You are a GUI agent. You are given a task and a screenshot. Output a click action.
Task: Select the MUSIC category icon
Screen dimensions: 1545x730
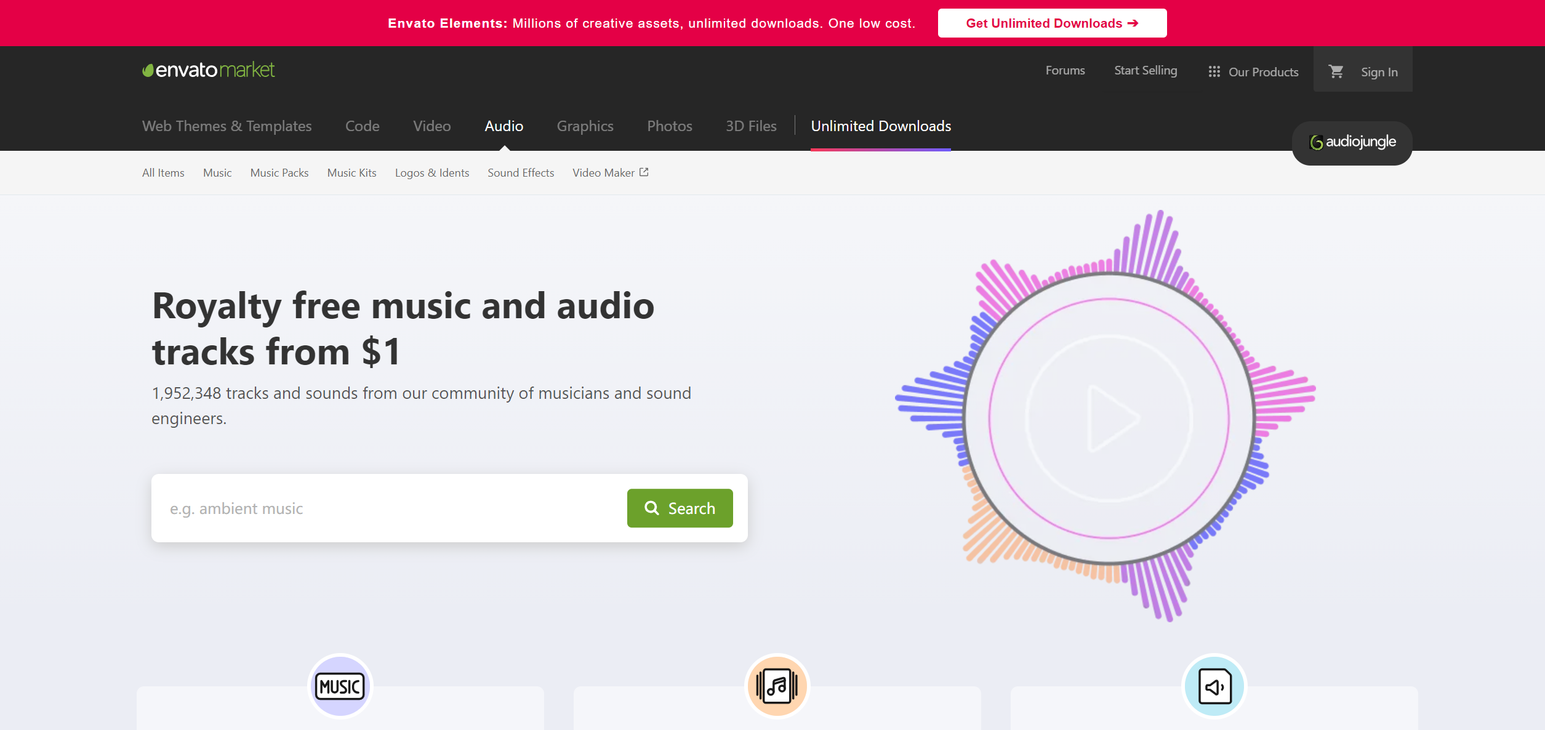339,685
